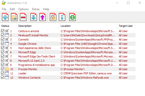The width and height of the screenshot is (145, 96).
Task: Open the Help menu
Action: tap(46, 9)
